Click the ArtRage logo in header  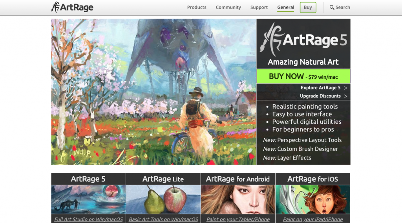pos(72,7)
